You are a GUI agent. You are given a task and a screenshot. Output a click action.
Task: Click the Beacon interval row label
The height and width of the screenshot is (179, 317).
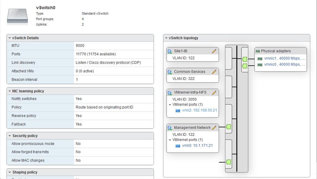pos(24,79)
